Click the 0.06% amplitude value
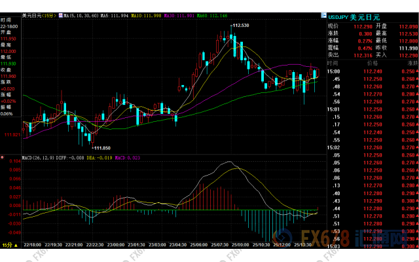 (7, 113)
